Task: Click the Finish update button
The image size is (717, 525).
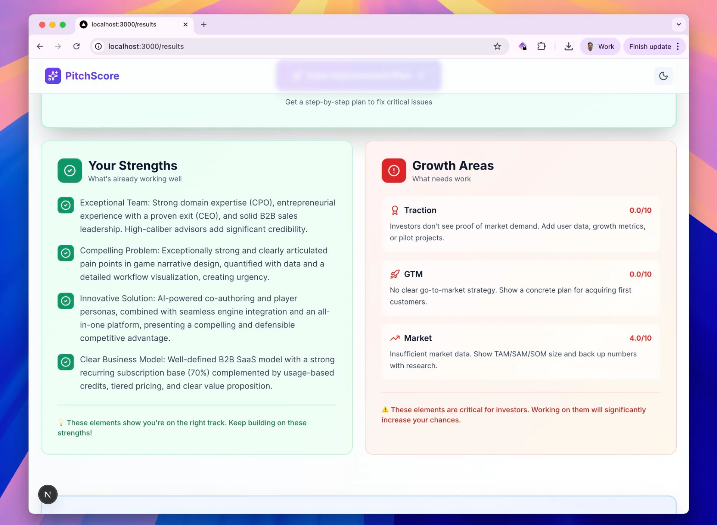Action: click(x=649, y=46)
